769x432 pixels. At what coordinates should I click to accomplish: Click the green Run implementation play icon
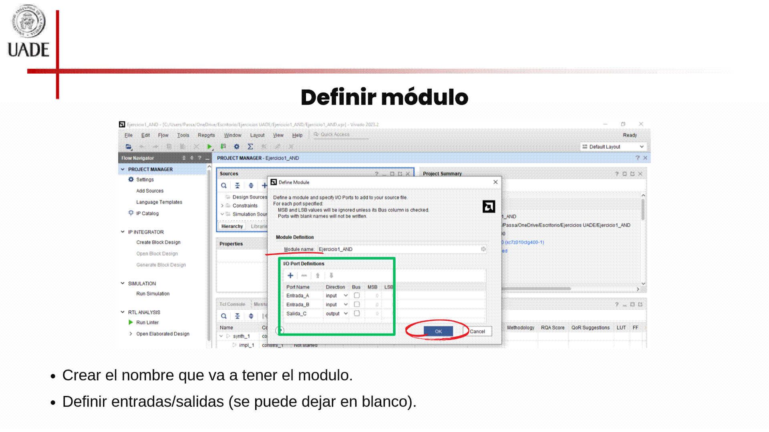coord(209,147)
